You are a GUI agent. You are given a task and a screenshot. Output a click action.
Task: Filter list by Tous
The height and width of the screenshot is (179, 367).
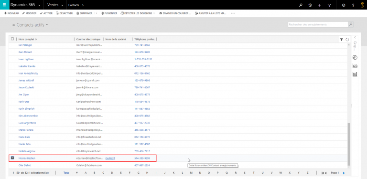pos(66,173)
